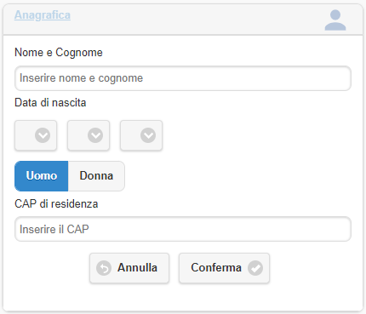The height and width of the screenshot is (314, 366).
Task: Click the user silhouette icon in header
Action: point(335,20)
